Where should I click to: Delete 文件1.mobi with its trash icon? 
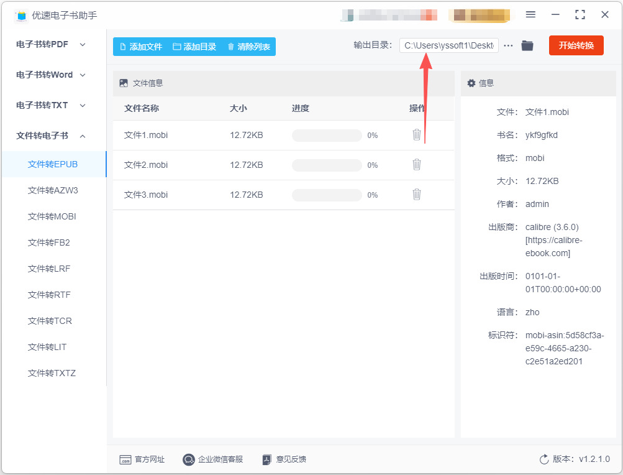click(x=416, y=134)
